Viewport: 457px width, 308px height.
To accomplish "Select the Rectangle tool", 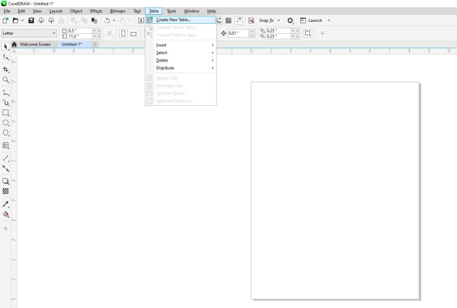I will point(6,112).
